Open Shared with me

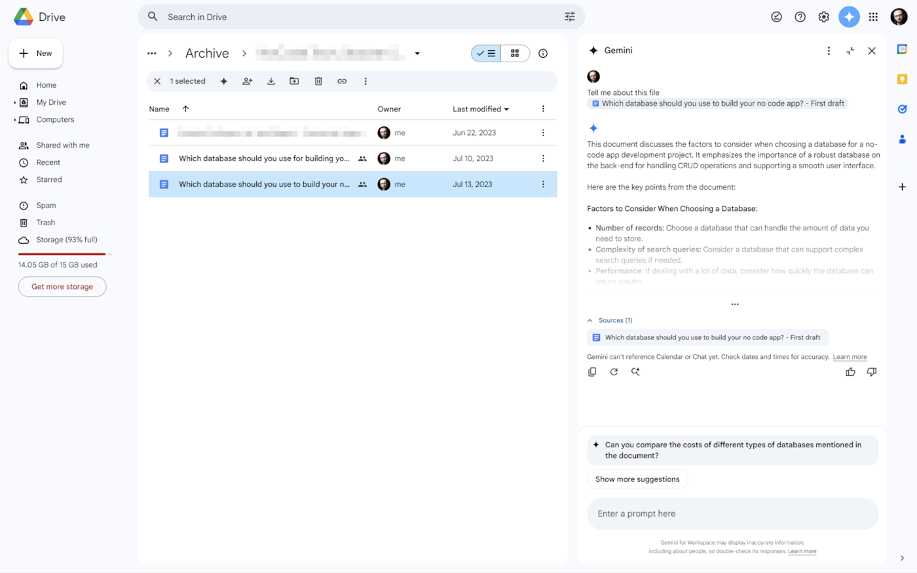pos(63,145)
